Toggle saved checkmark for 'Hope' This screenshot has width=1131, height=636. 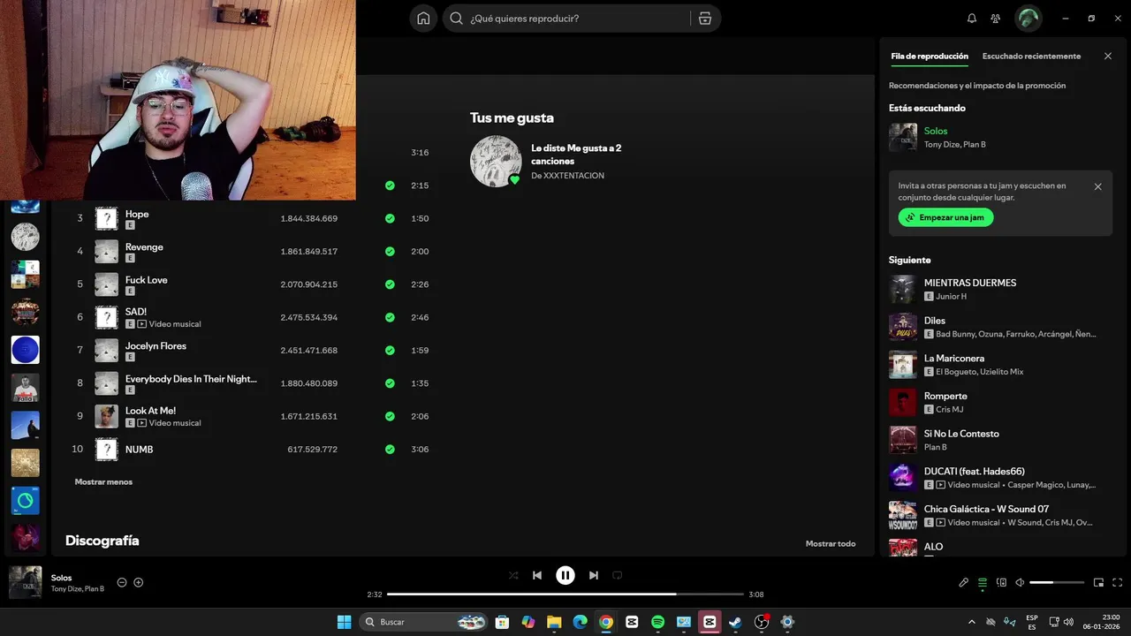point(390,218)
